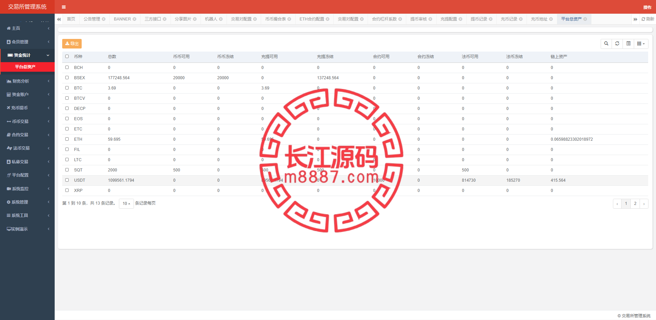The width and height of the screenshot is (656, 320).
Task: Expand the 会员管理 sidebar menu
Action: 27,42
